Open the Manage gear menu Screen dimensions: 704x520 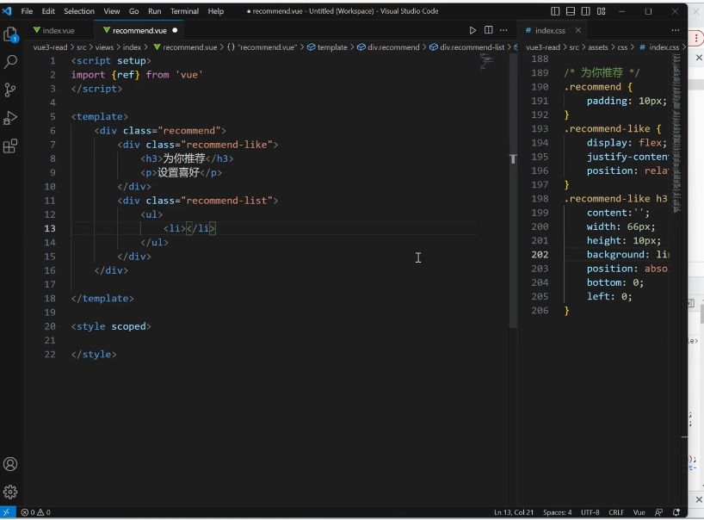(x=10, y=492)
